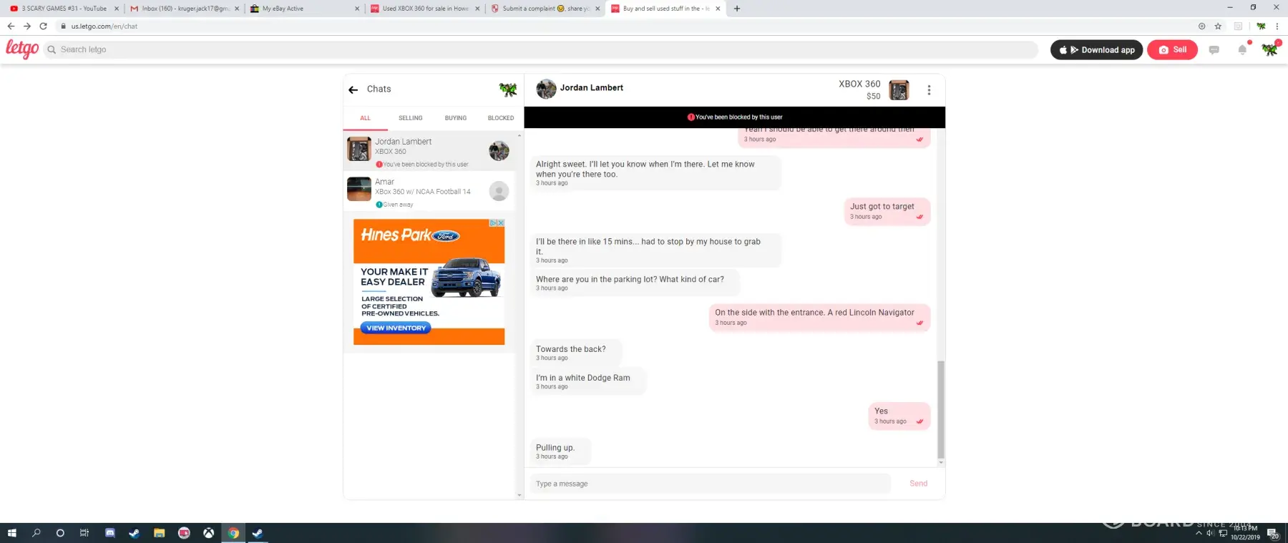Open Windows Start menu
This screenshot has height=543, width=1288.
(x=11, y=533)
